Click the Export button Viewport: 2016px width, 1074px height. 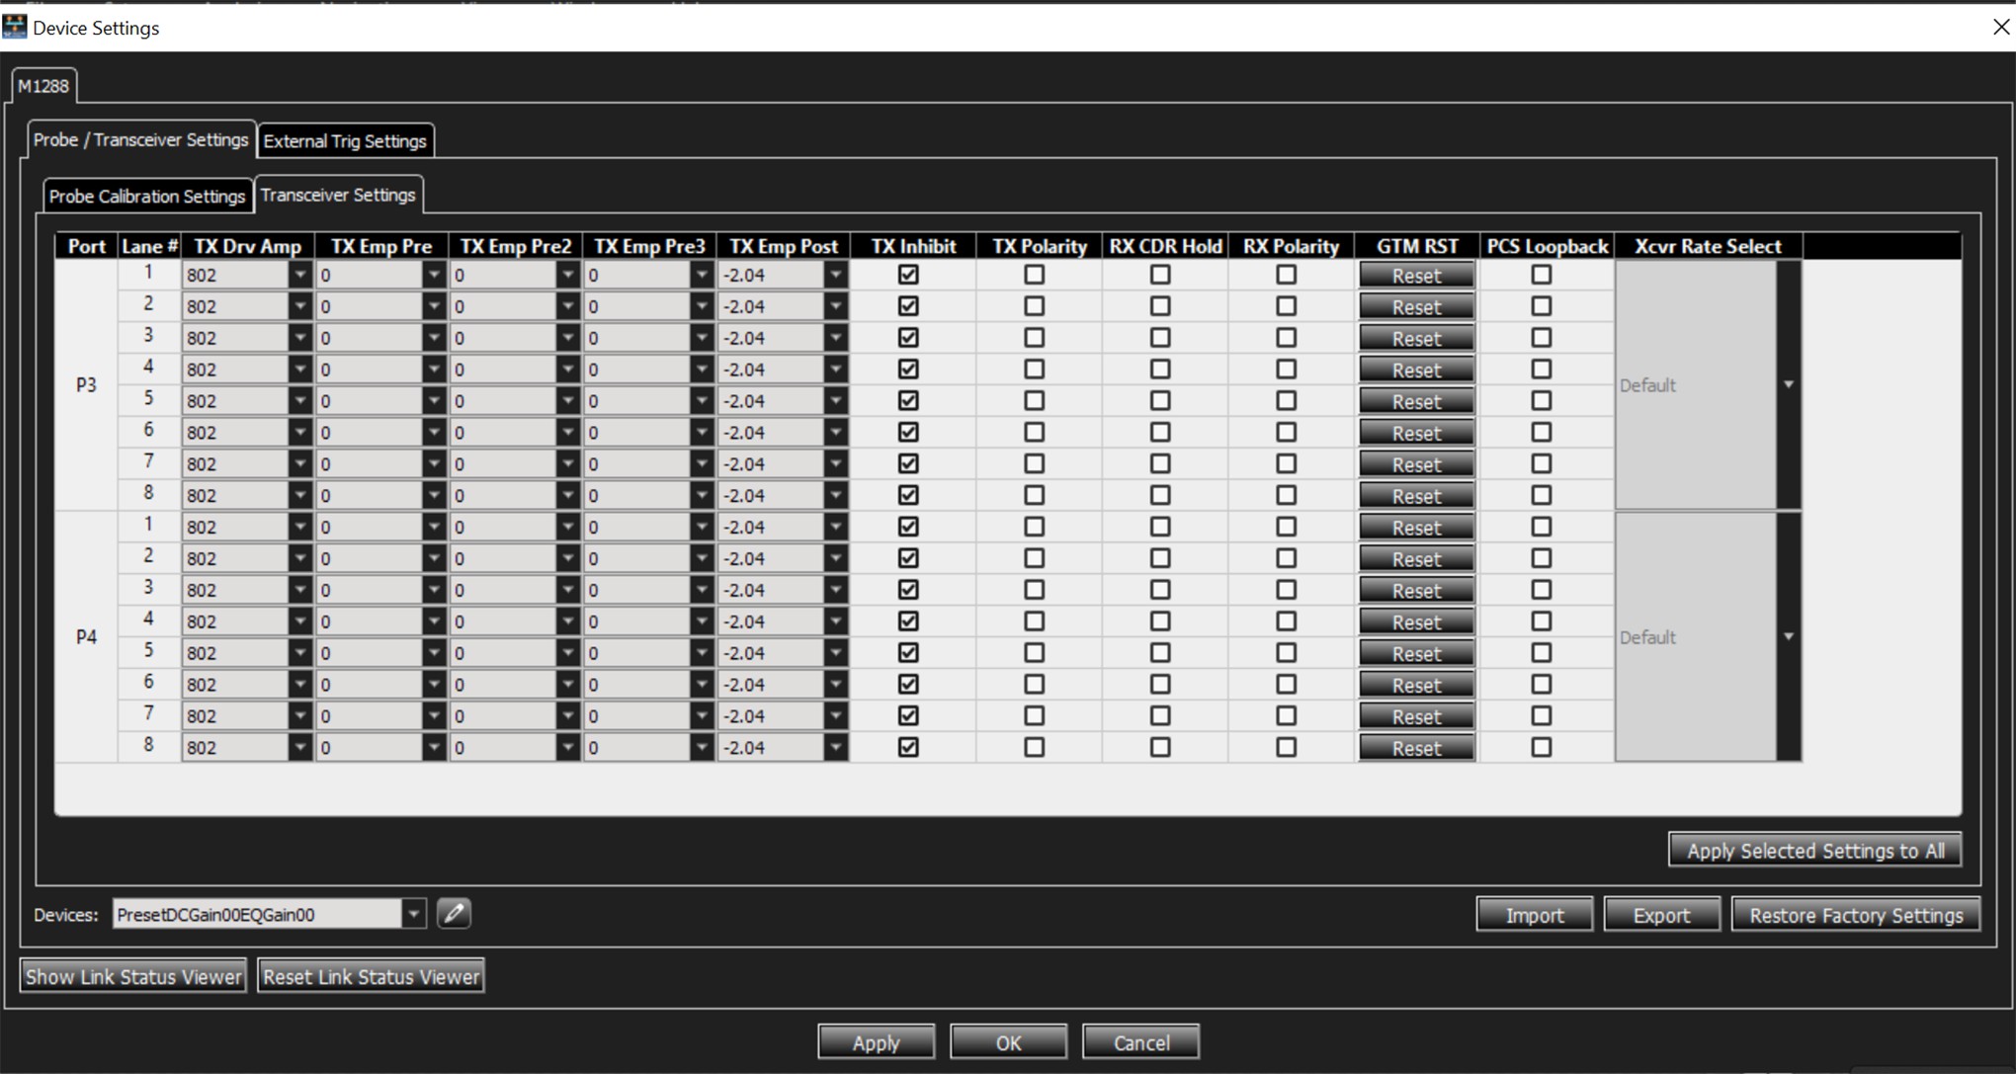click(1662, 916)
